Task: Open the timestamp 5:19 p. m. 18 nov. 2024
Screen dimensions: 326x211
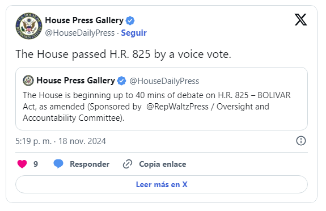Action: tap(61, 141)
